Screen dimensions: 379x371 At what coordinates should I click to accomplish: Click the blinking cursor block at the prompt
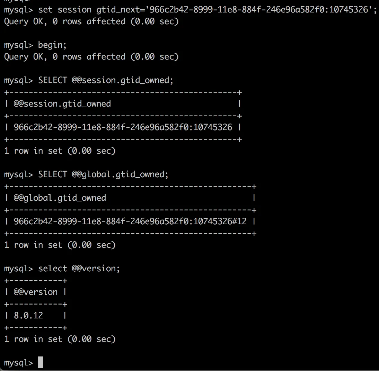41,363
